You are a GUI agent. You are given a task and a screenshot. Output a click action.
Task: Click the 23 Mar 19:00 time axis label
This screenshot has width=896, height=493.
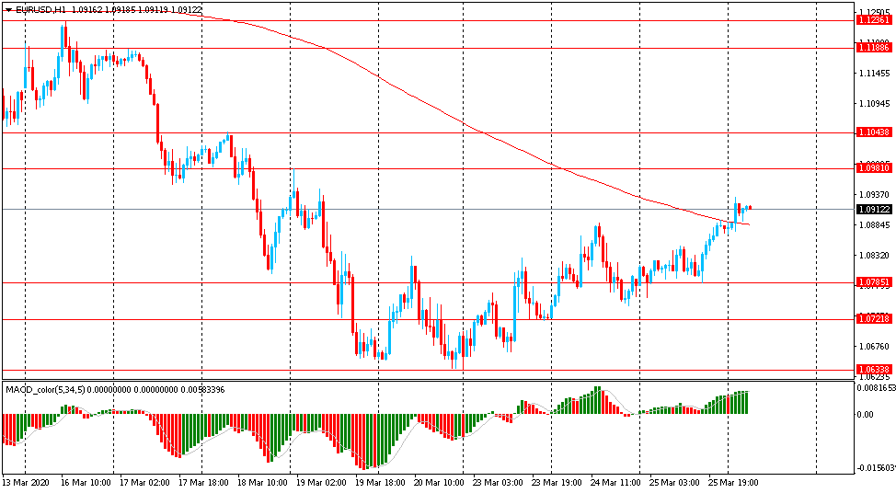pyautogui.click(x=557, y=483)
